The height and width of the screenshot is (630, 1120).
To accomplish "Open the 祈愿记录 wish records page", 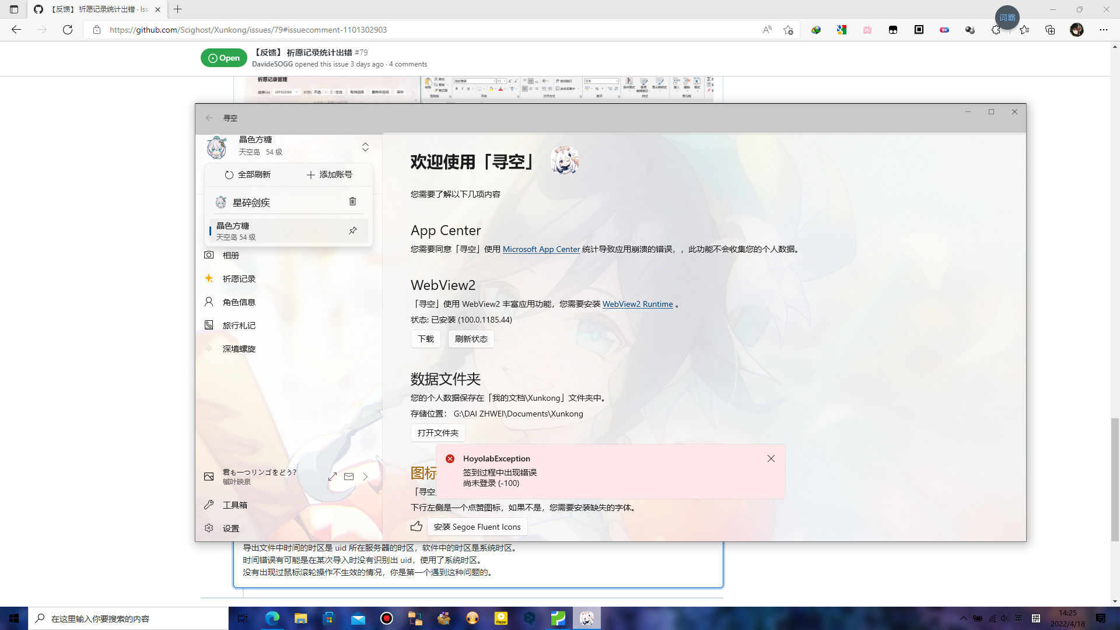I will (x=239, y=278).
